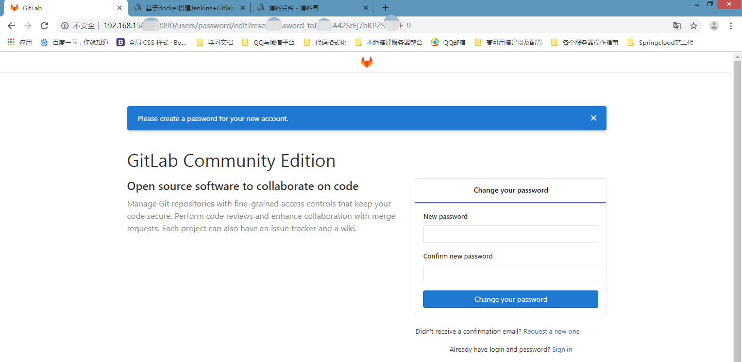Image resolution: width=742 pixels, height=362 pixels.
Task: Close the GitLab browser tab
Action: click(x=119, y=8)
